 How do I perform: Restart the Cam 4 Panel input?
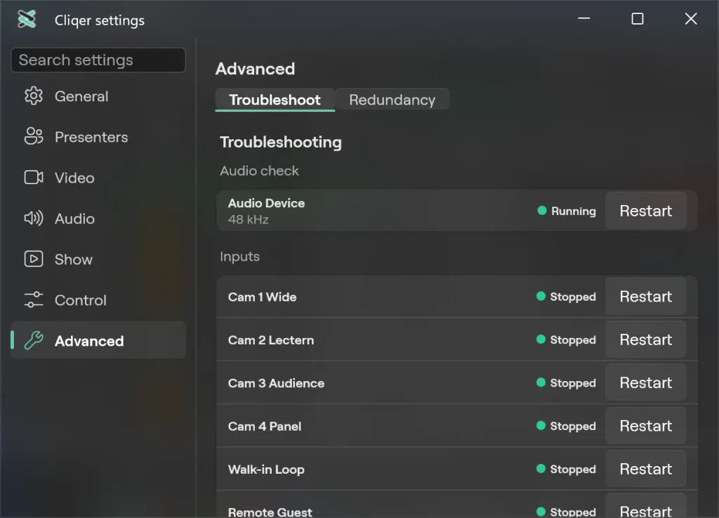pos(646,426)
